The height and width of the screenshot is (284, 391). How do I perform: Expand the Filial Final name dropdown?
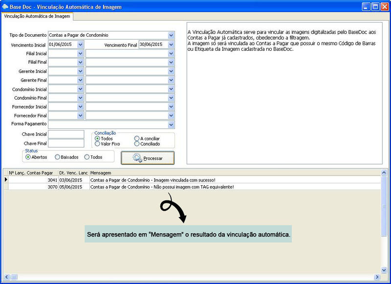171,63
